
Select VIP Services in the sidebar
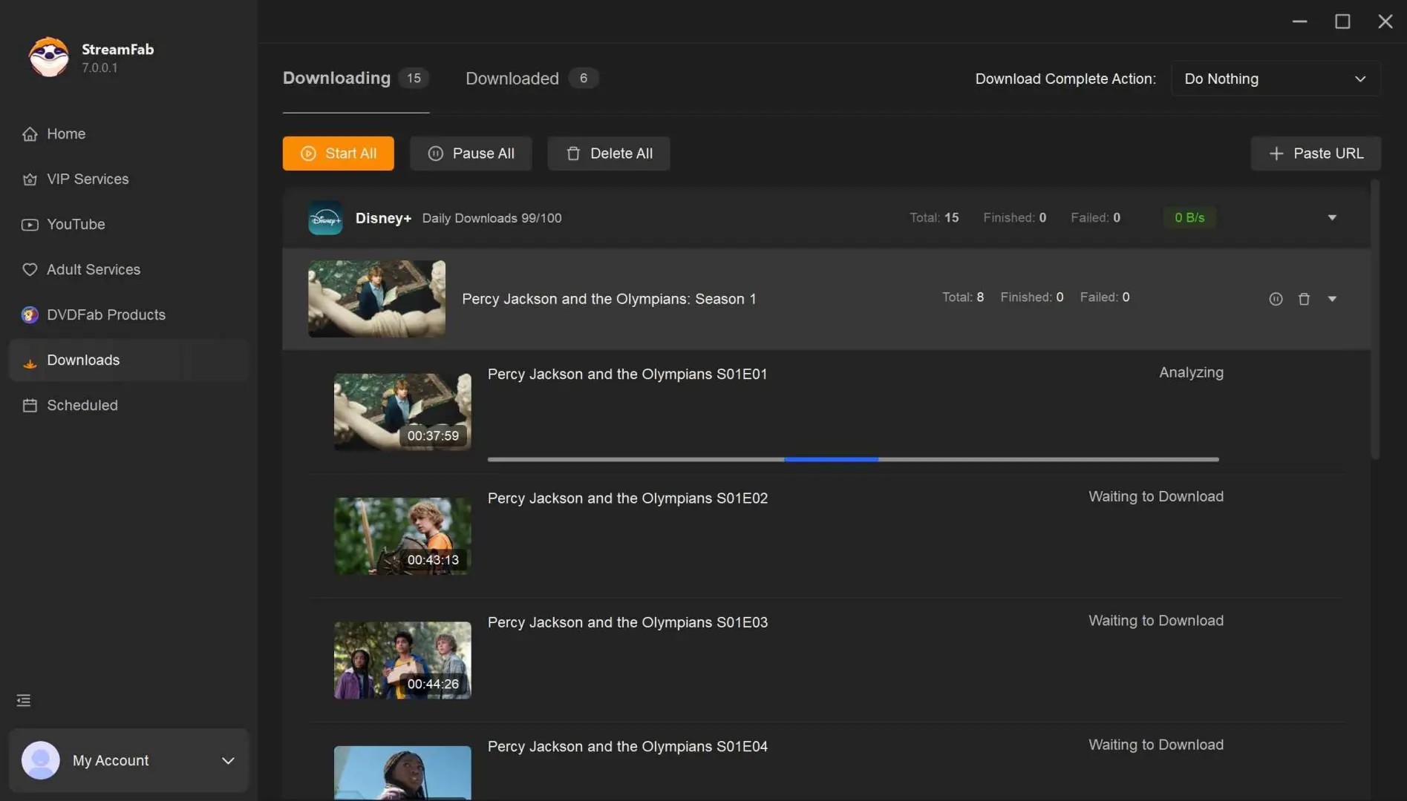pos(87,179)
